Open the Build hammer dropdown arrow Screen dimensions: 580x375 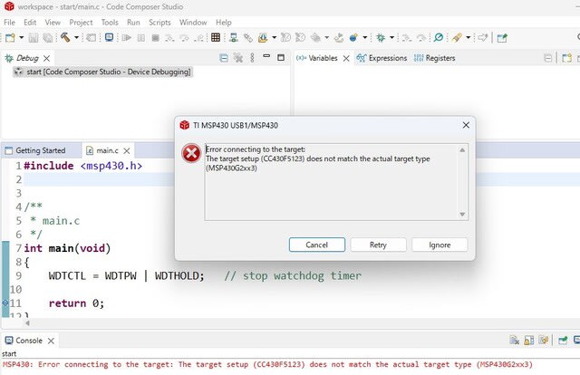click(76, 38)
